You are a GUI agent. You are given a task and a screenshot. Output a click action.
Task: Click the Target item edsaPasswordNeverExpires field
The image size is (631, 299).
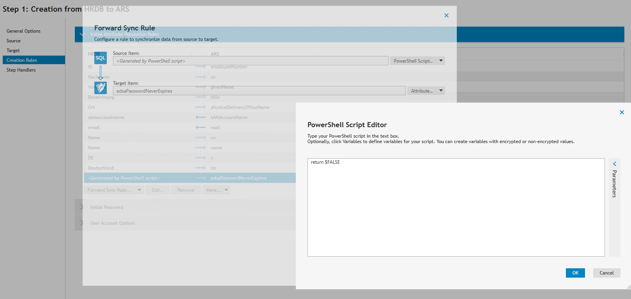[x=259, y=91]
